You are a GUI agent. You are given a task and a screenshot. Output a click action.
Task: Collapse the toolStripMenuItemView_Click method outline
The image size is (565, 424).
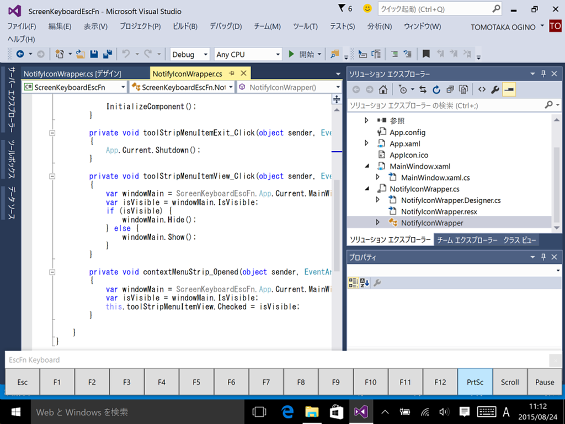point(52,176)
